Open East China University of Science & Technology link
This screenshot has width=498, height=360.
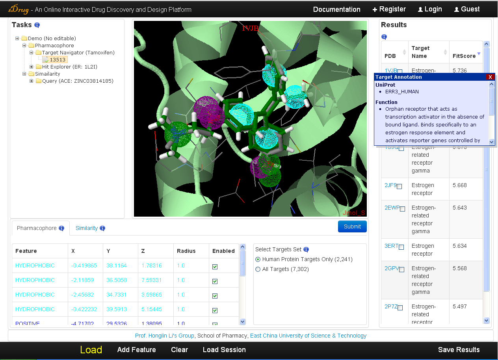pyautogui.click(x=308, y=336)
